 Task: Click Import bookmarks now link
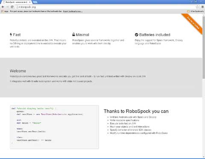[73, 12]
